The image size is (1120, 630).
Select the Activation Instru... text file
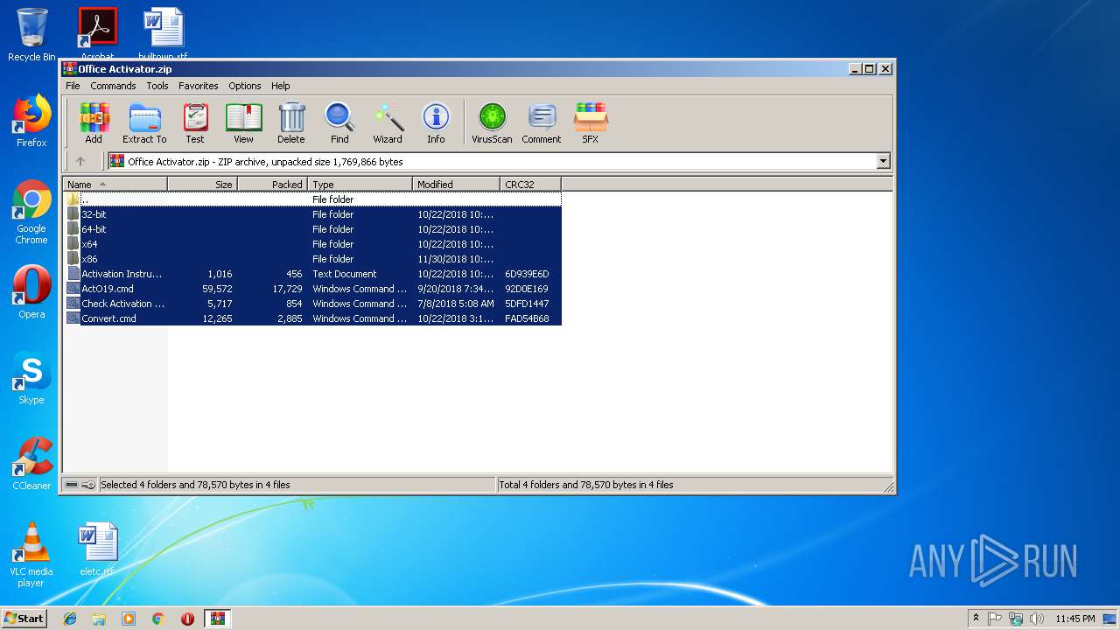[312, 274]
